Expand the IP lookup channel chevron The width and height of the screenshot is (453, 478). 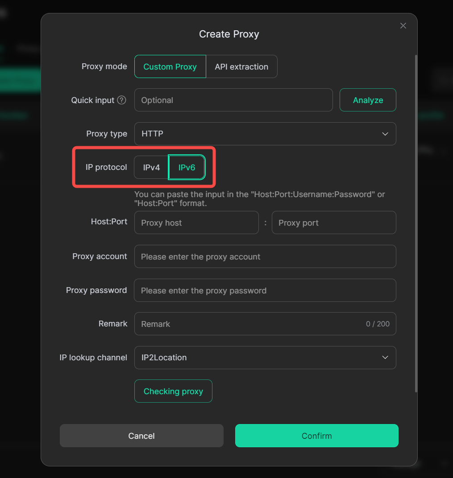point(385,357)
